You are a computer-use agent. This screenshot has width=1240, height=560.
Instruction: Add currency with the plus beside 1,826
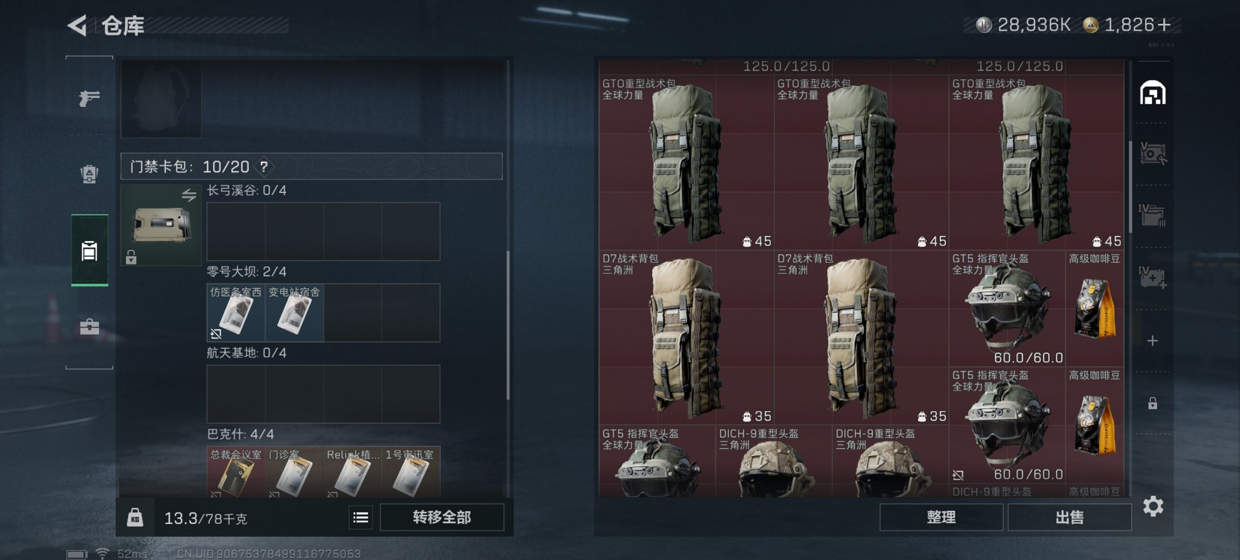click(x=1165, y=24)
